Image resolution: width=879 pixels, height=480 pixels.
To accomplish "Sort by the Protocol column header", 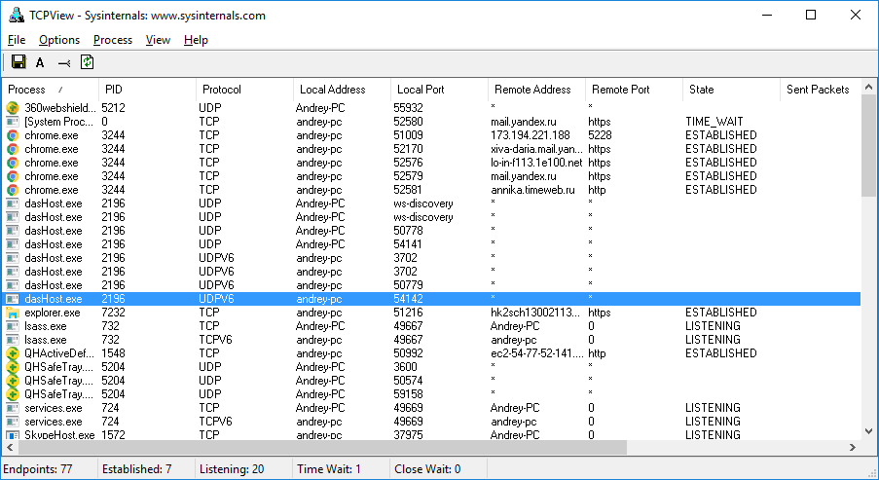I will 243,90.
